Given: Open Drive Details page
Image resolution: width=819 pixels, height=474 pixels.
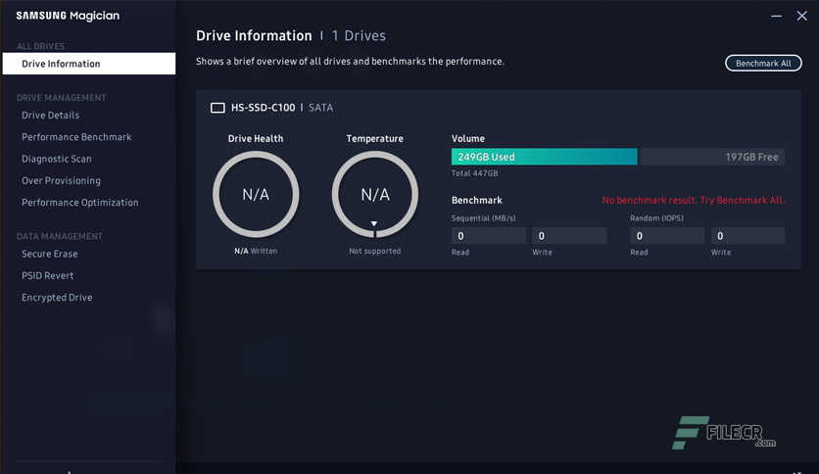Looking at the screenshot, I should pos(50,115).
